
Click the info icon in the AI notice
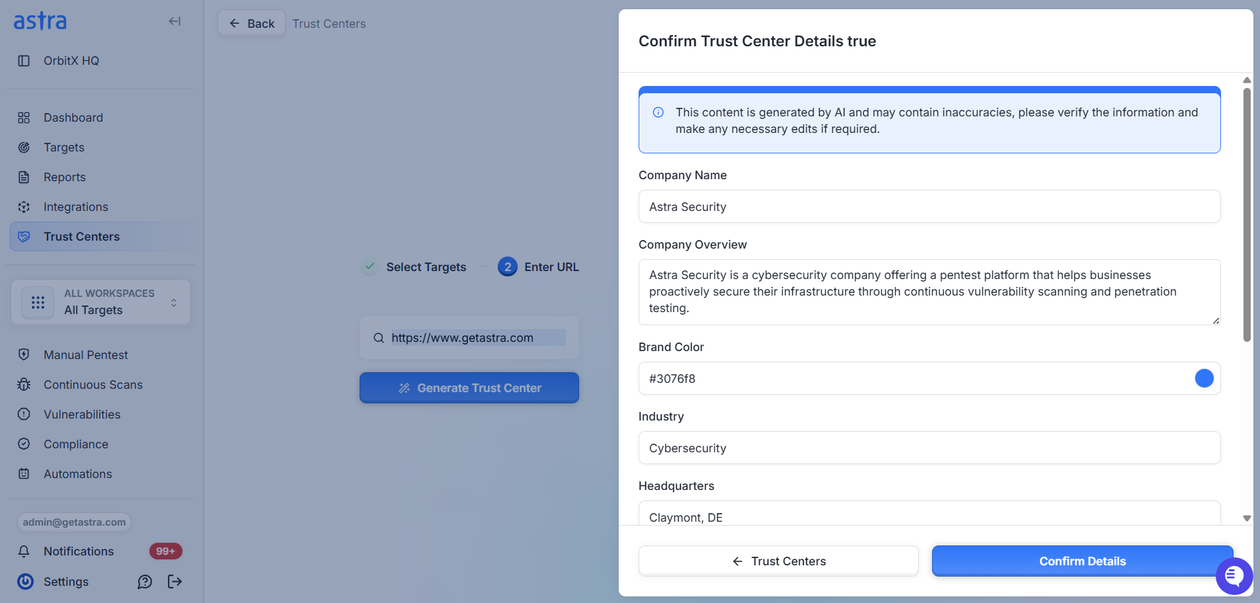coord(658,112)
